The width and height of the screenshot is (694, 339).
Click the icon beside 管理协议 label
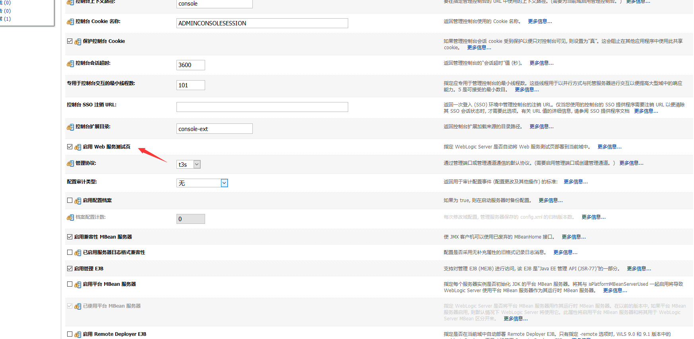click(x=70, y=164)
